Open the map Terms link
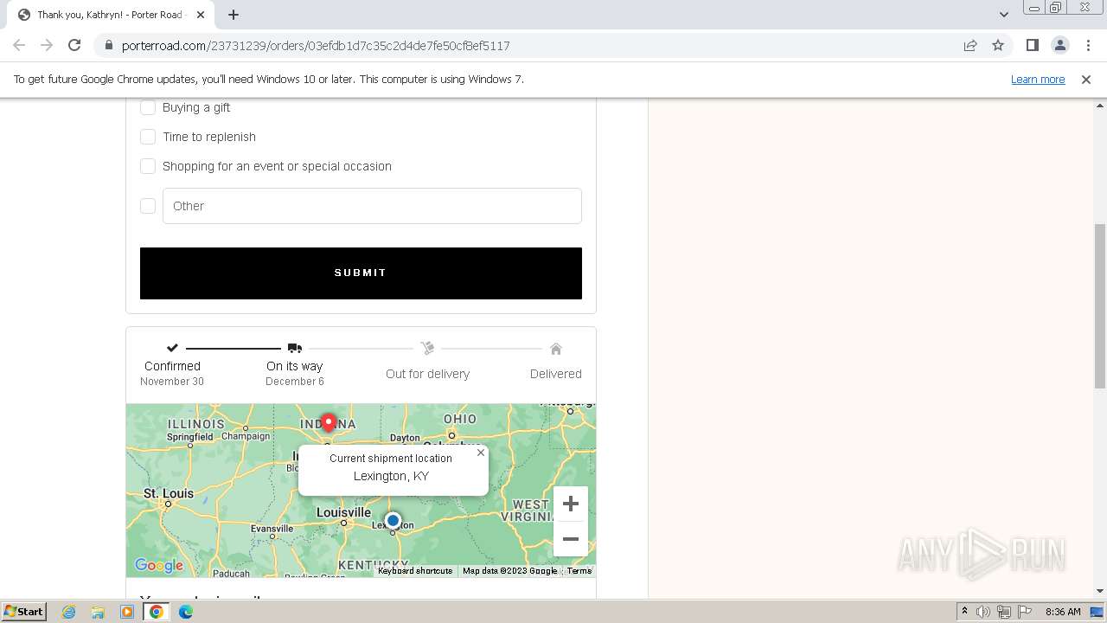The height and width of the screenshot is (623, 1107). pyautogui.click(x=579, y=571)
